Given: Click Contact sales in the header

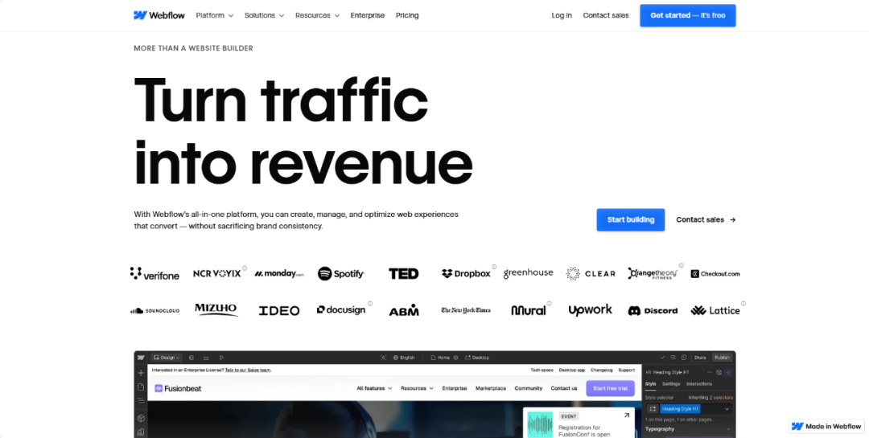Looking at the screenshot, I should point(606,15).
